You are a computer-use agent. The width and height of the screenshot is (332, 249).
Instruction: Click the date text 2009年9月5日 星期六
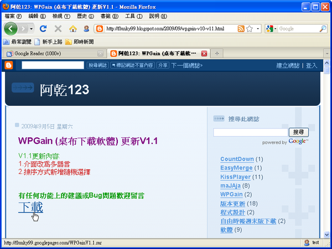click(x=47, y=127)
